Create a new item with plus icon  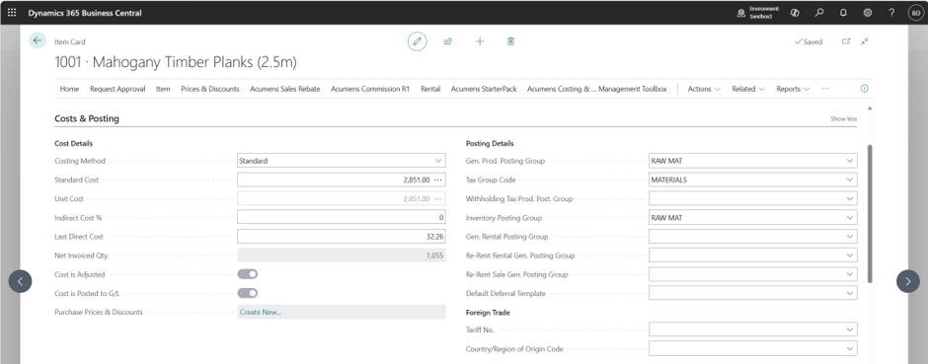point(480,41)
